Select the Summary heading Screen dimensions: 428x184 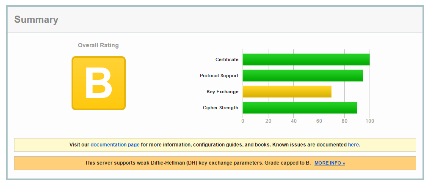pyautogui.click(x=36, y=19)
